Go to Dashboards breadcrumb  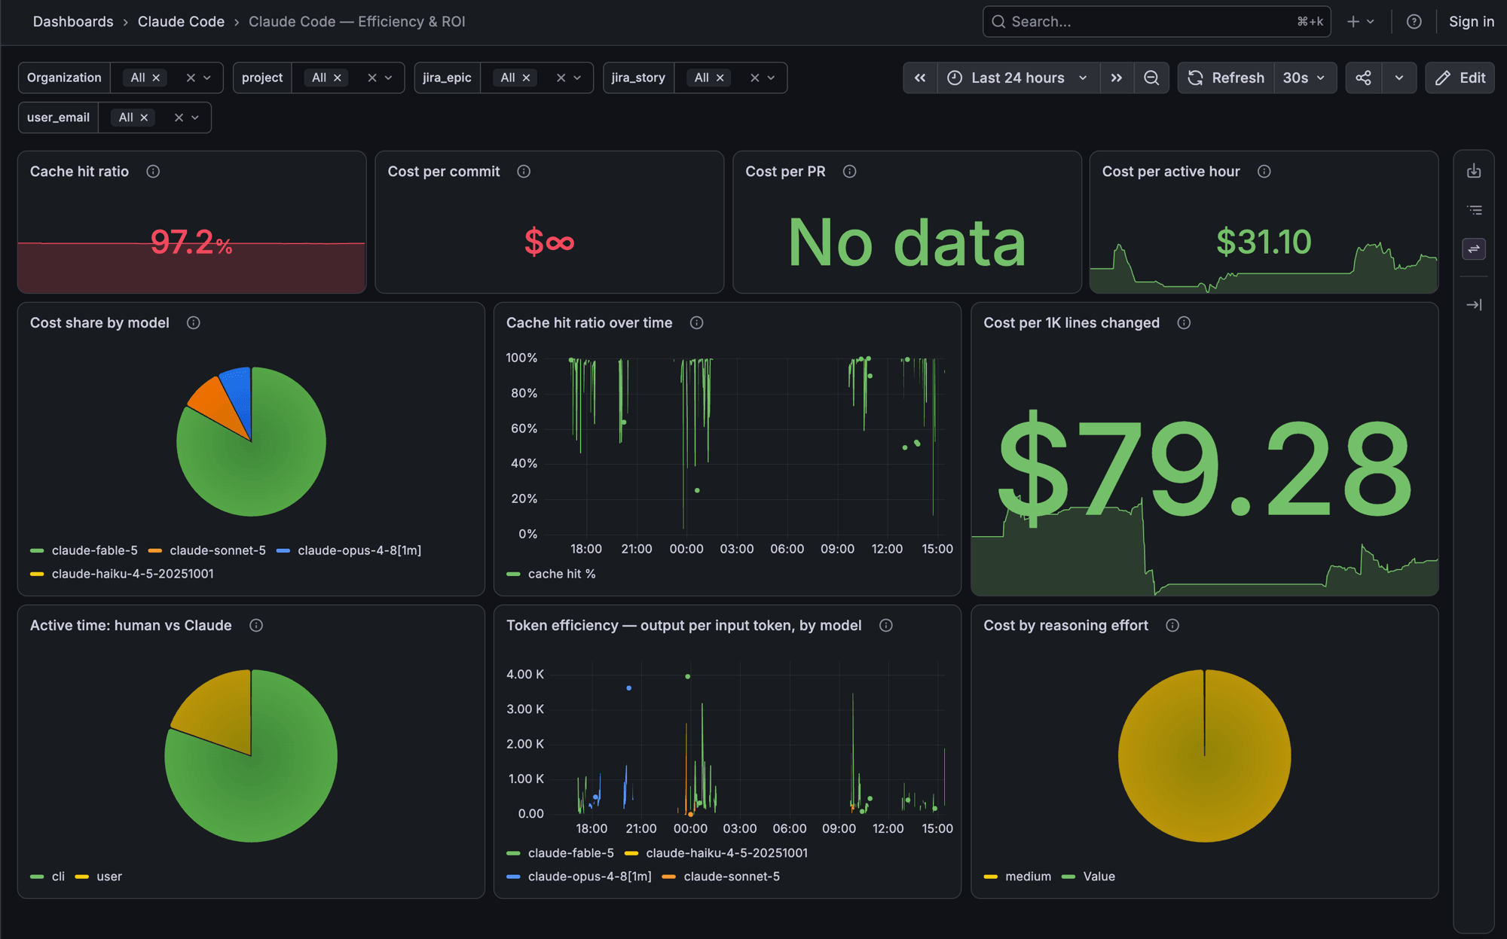point(73,22)
